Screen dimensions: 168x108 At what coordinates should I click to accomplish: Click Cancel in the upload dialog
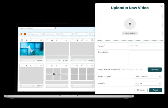(x=141, y=90)
